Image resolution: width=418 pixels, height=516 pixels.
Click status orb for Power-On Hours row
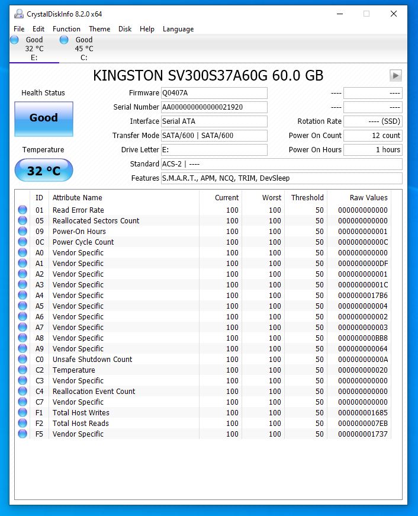22,231
